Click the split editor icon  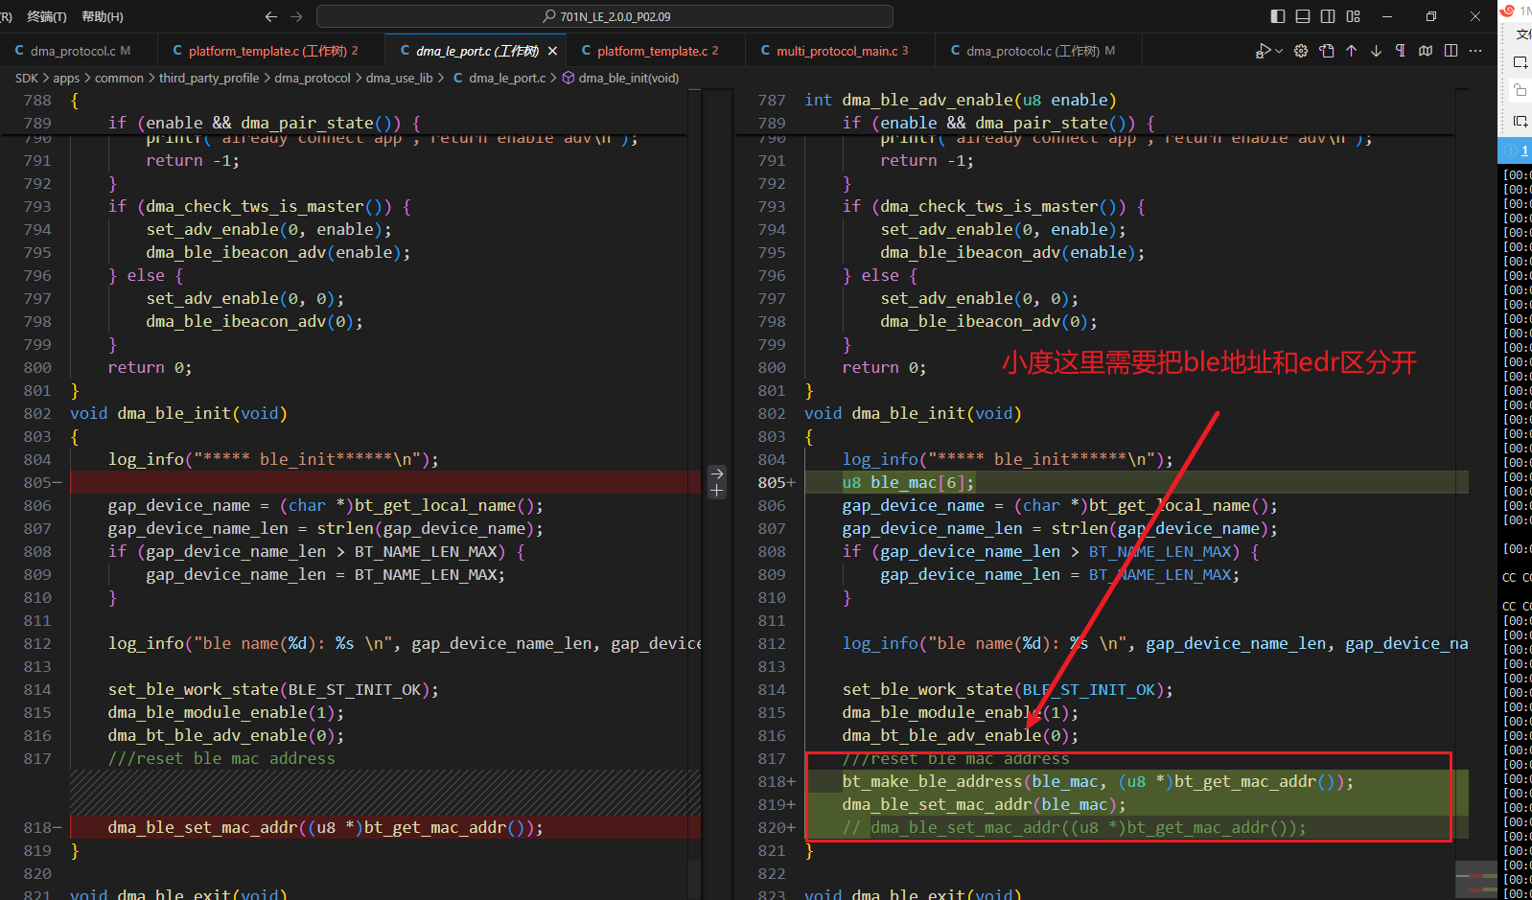[x=1451, y=51]
